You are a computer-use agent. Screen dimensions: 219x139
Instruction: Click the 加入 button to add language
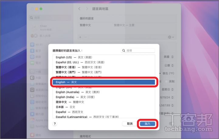148,124
